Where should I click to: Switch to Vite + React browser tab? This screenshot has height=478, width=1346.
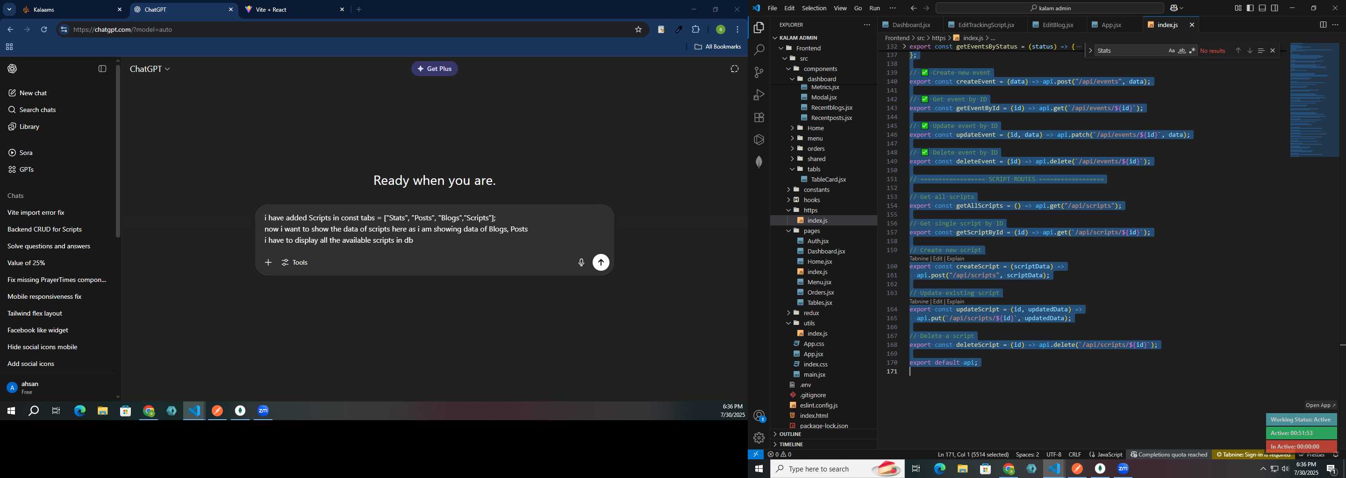[x=294, y=10]
